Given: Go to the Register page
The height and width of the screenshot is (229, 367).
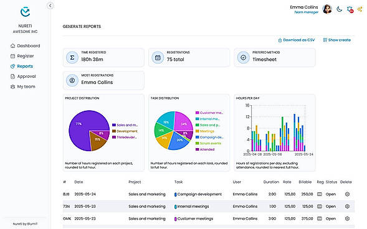Looking at the screenshot, I should pyautogui.click(x=22, y=56).
